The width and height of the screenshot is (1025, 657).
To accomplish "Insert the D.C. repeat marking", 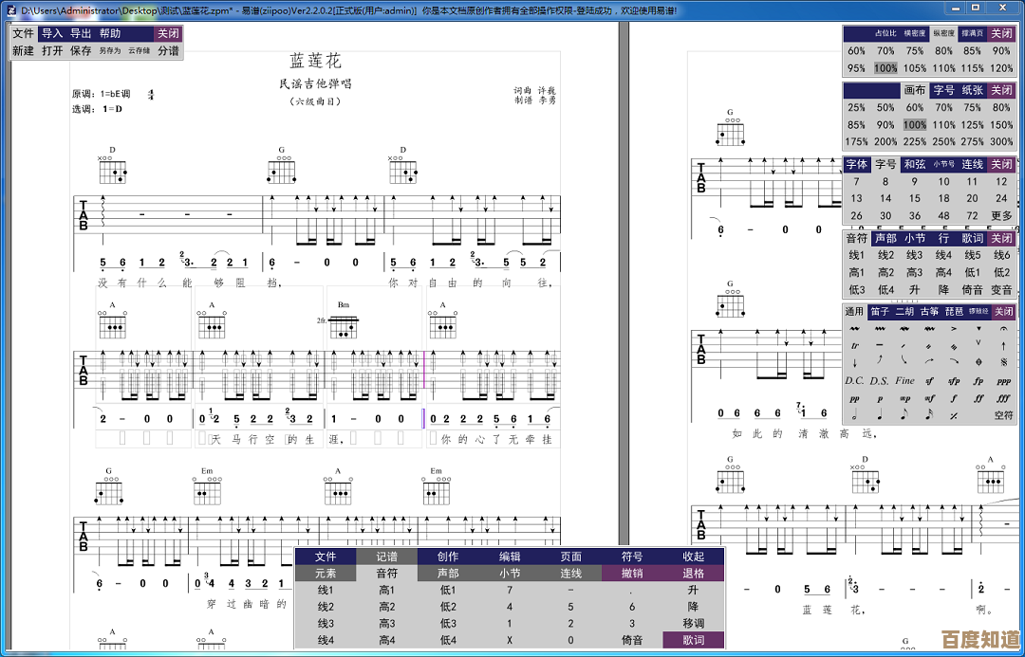I will (x=855, y=380).
